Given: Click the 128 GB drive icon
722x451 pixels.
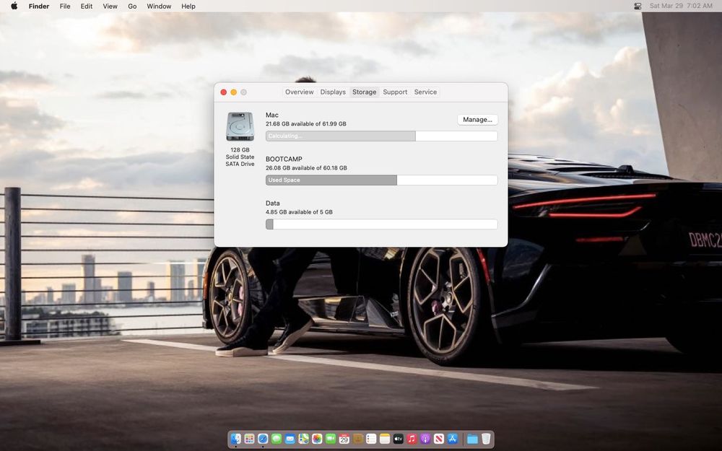Looking at the screenshot, I should pos(240,126).
